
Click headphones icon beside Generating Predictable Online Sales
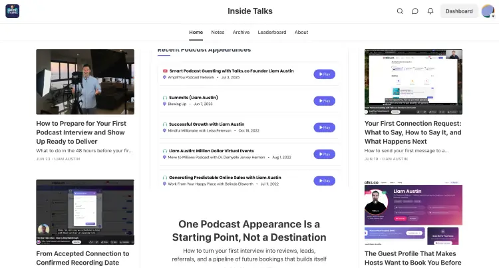(165, 178)
